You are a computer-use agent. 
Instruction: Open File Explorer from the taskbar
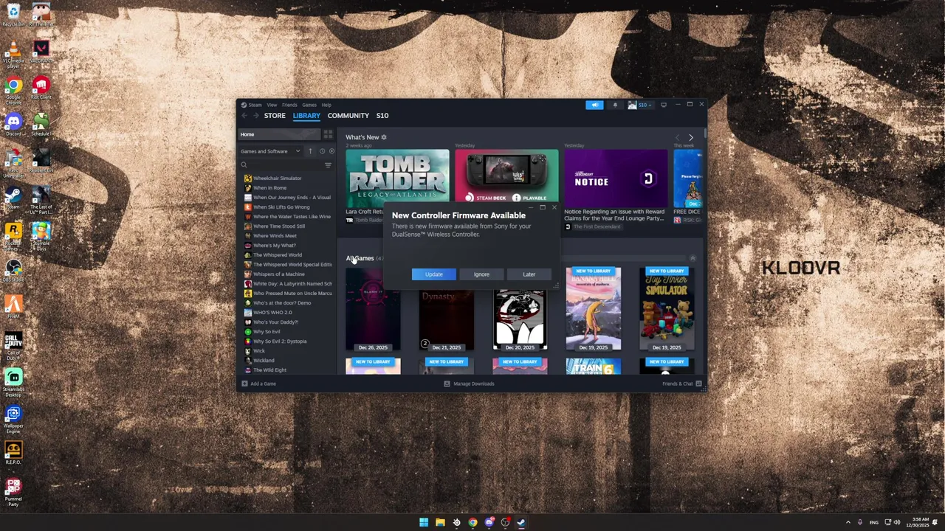point(440,522)
